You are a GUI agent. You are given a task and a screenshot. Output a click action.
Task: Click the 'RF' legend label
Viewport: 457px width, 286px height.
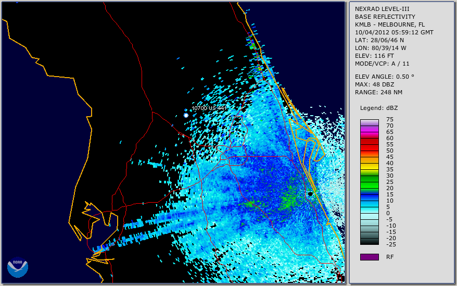[390, 257]
